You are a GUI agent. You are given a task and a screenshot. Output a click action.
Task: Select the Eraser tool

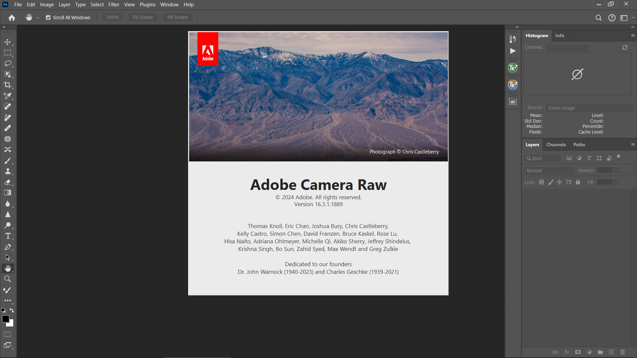click(8, 182)
